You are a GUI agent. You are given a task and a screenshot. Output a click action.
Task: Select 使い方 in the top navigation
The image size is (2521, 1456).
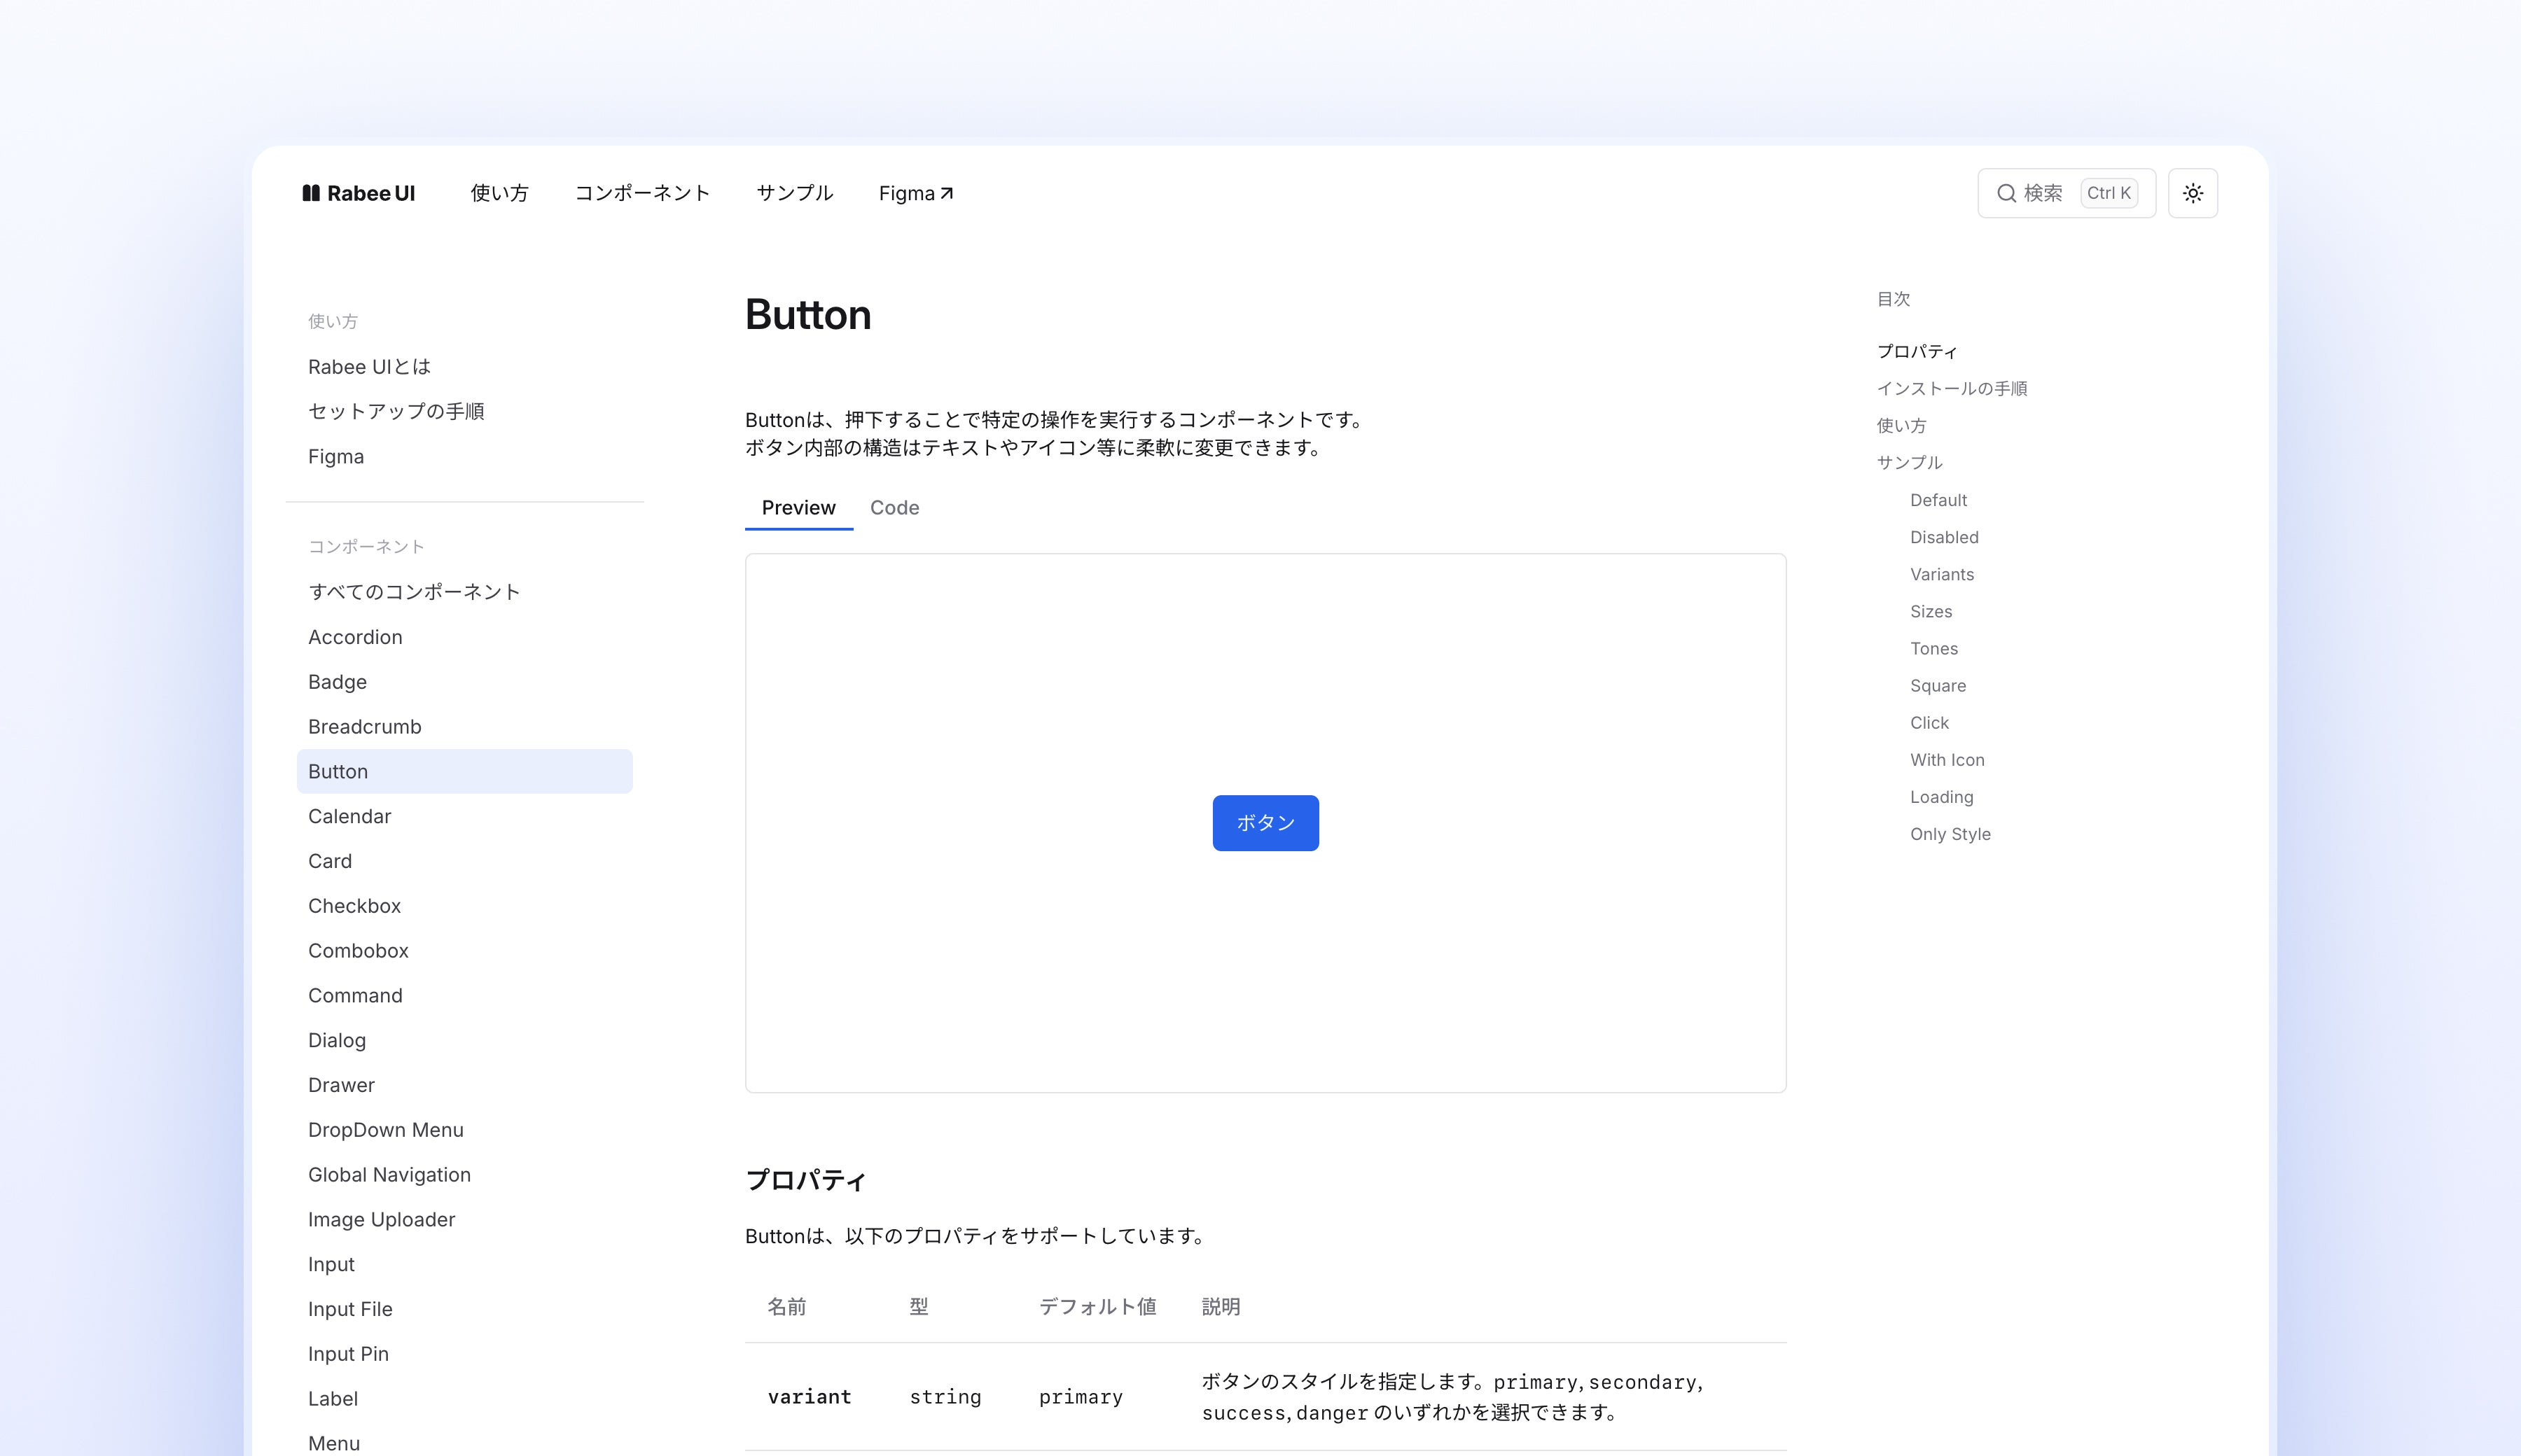pyautogui.click(x=499, y=192)
